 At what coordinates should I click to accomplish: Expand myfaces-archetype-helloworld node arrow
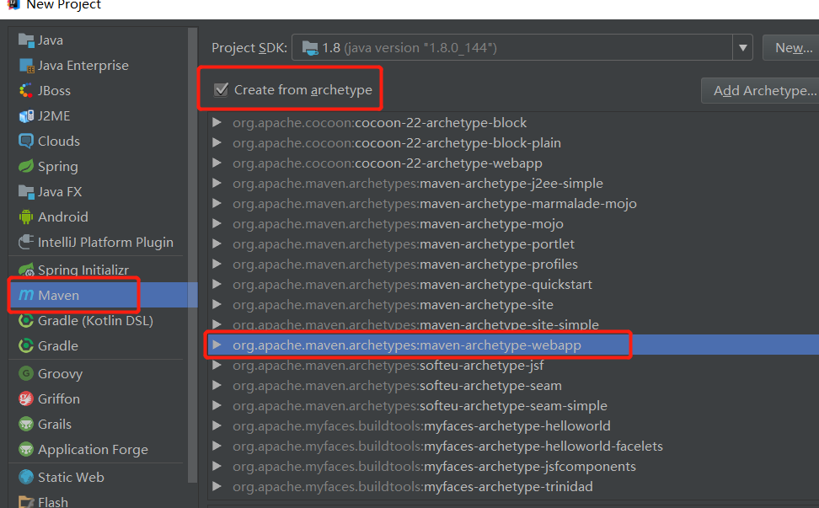(x=217, y=426)
